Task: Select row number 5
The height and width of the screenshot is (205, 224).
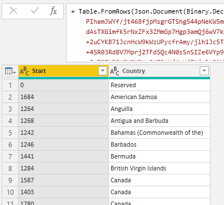Action: [10, 133]
